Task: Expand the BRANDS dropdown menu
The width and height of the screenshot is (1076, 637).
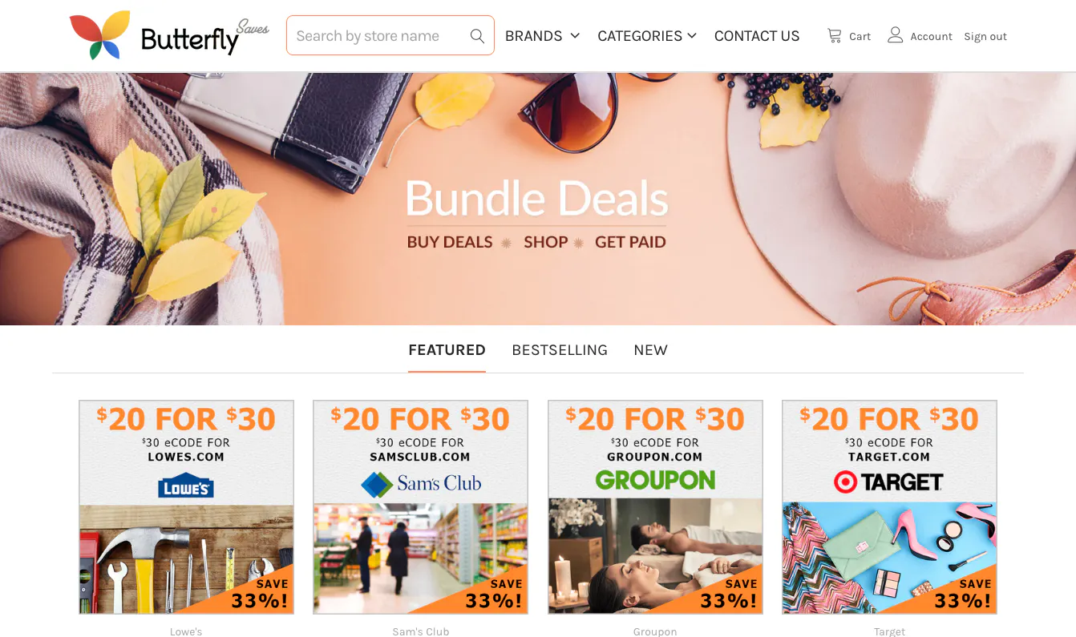Action: 542,36
